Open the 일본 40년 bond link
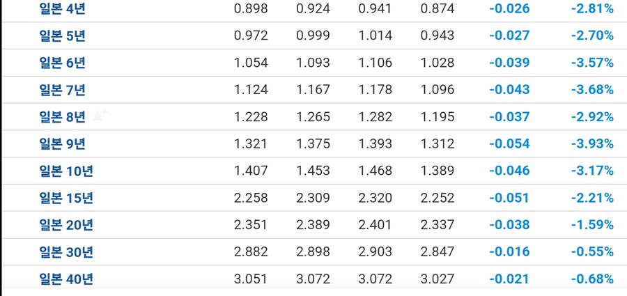The height and width of the screenshot is (296, 627). [x=66, y=279]
